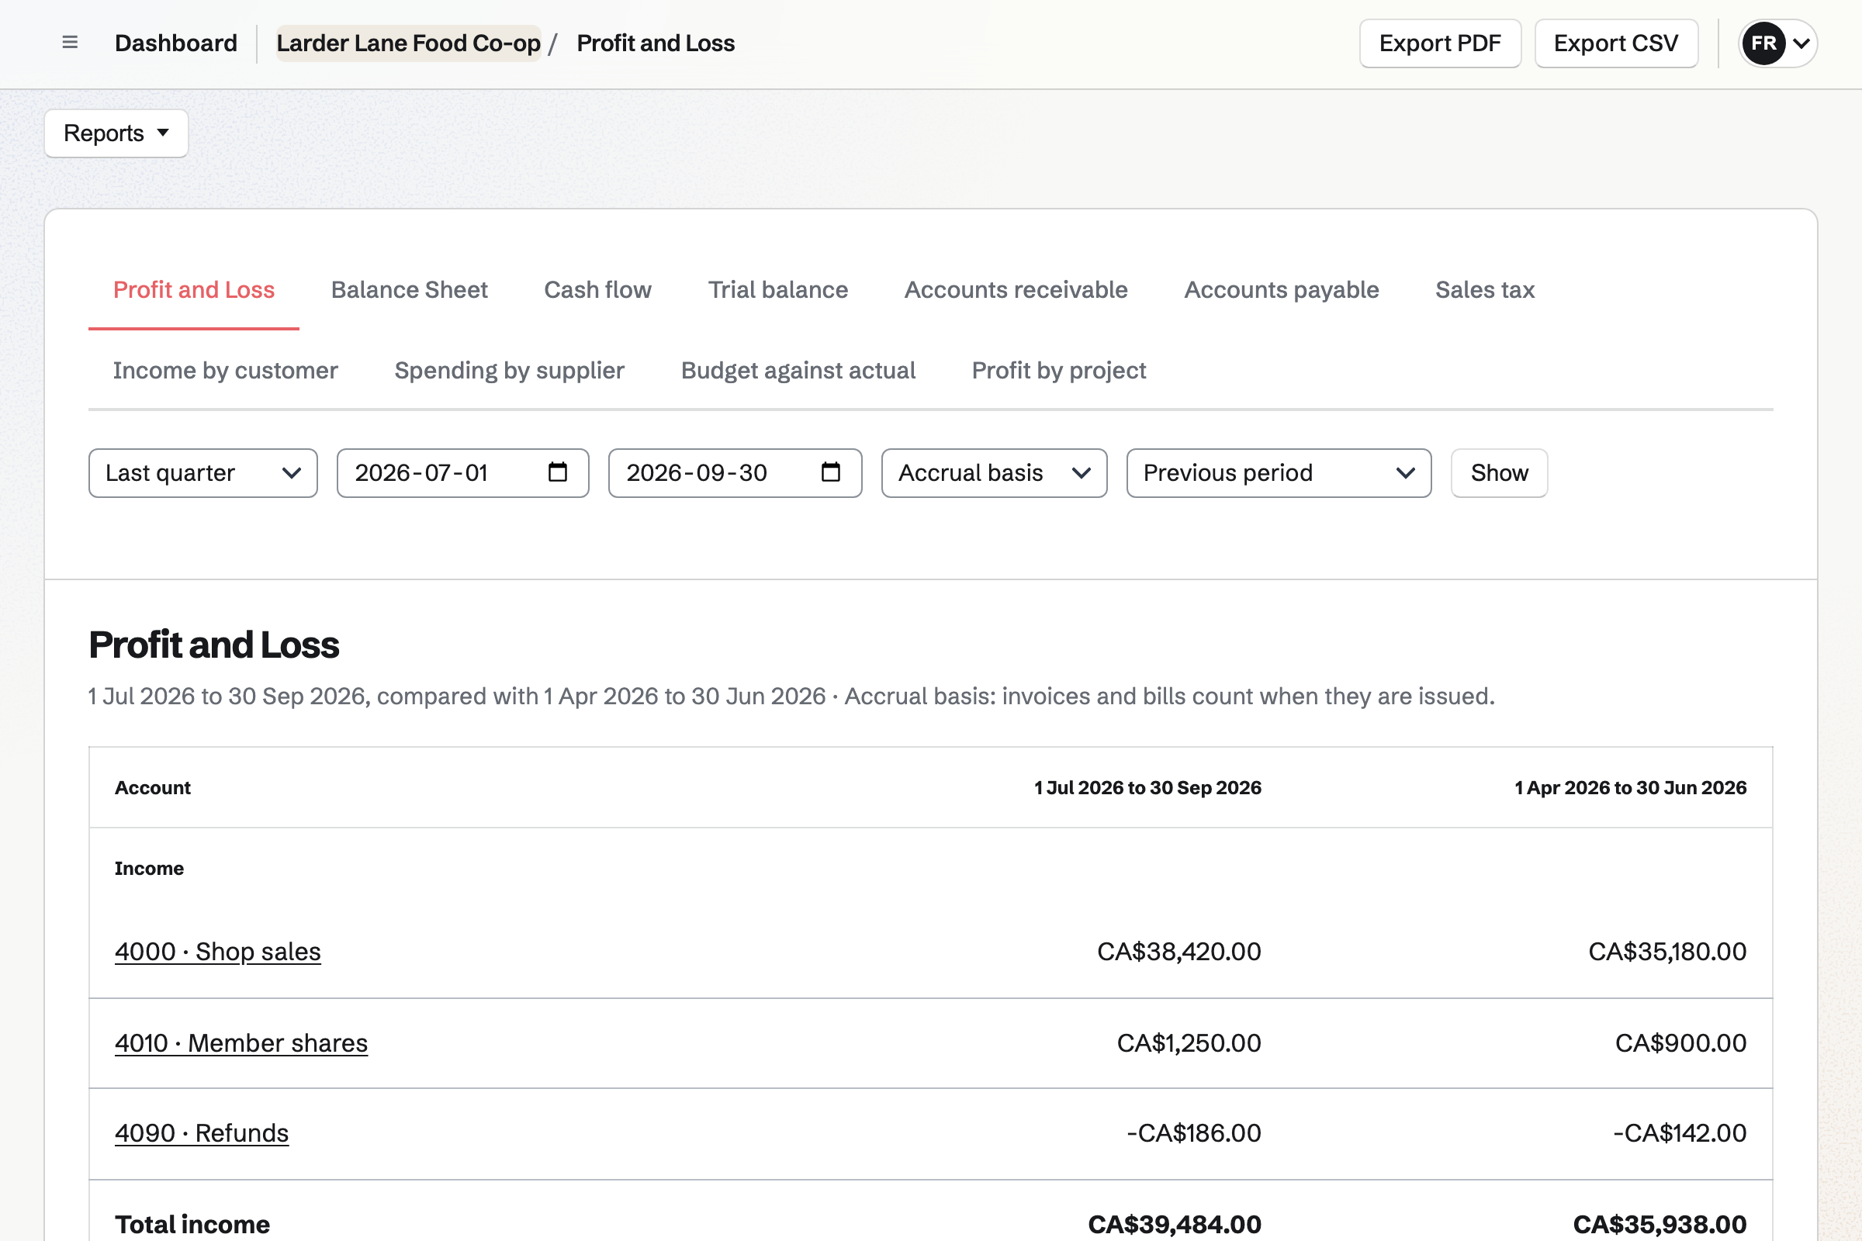This screenshot has width=1862, height=1241.
Task: Click the Export CSV button
Action: pos(1616,43)
